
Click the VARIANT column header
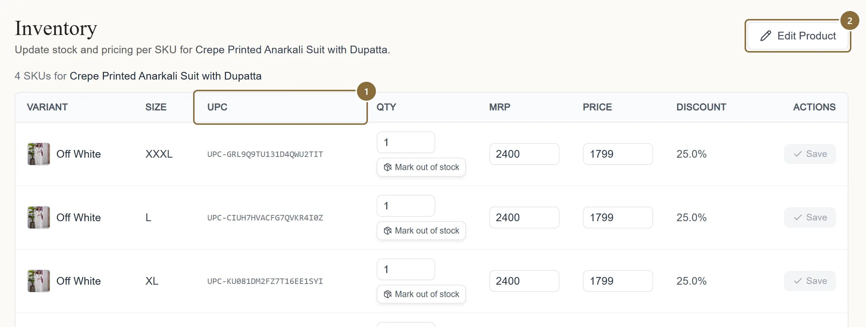tap(47, 107)
